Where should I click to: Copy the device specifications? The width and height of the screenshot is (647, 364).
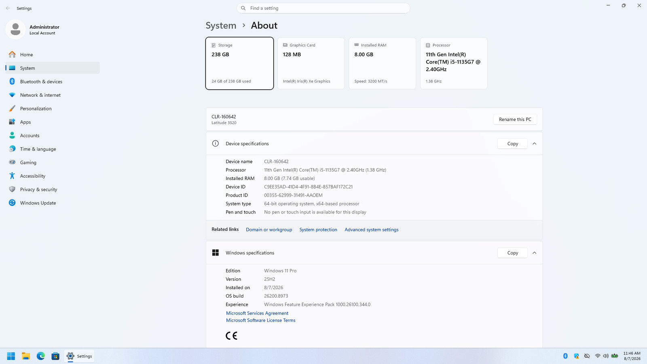pos(512,144)
